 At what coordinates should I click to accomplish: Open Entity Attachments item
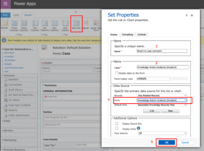pyautogui.click(x=17, y=115)
